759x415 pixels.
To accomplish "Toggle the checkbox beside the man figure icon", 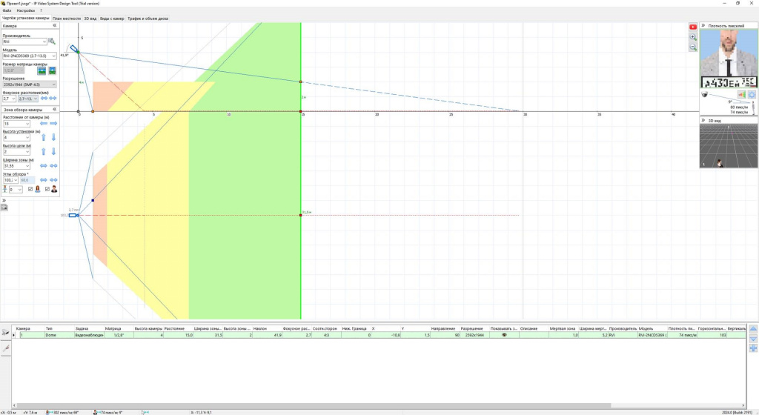I will point(47,189).
